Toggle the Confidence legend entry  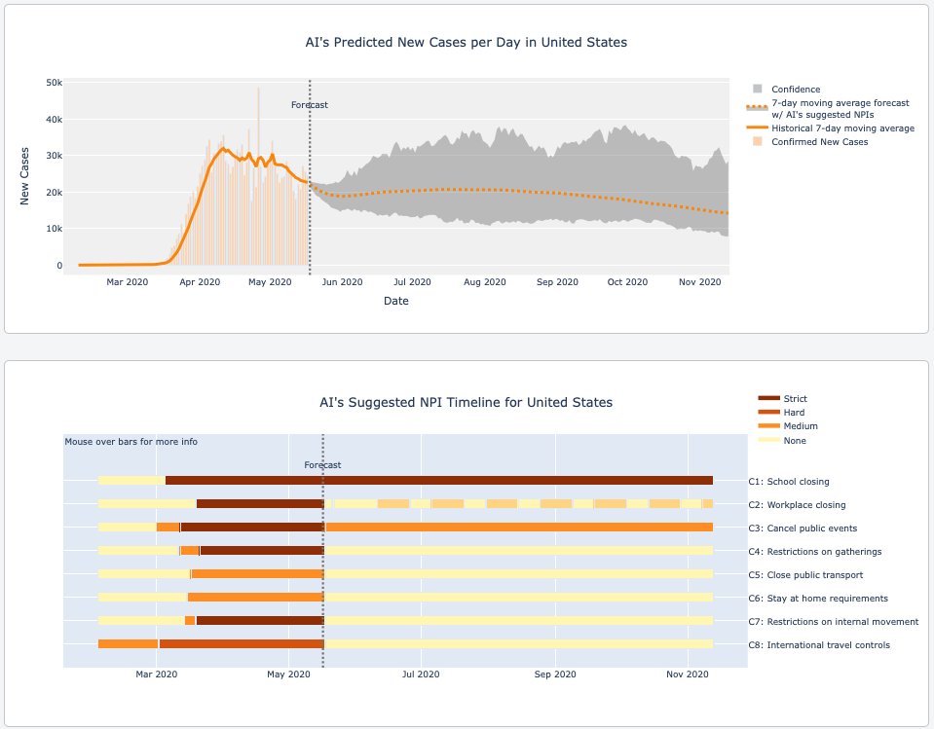click(x=795, y=90)
